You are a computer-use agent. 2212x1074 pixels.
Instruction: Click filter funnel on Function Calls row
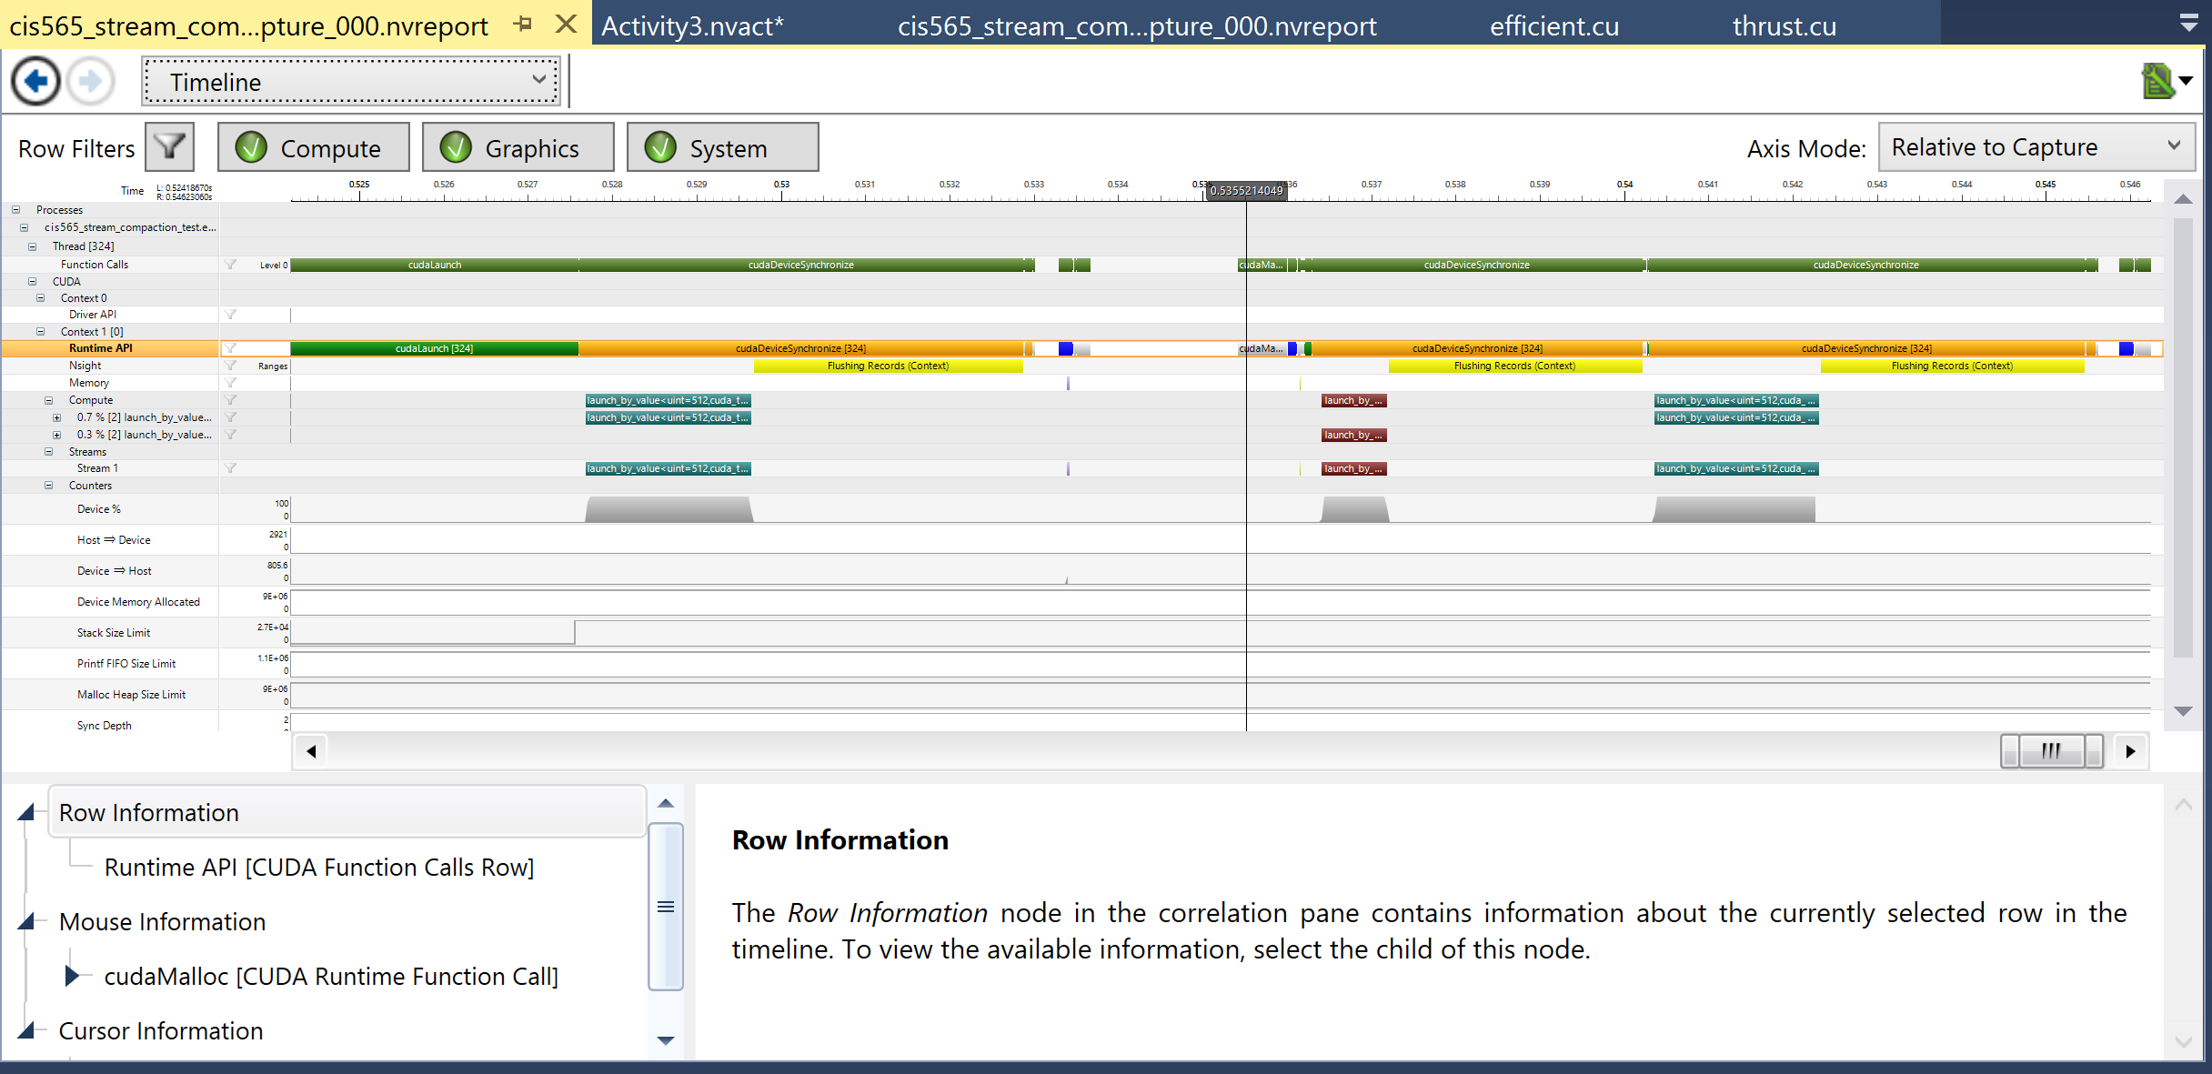(x=231, y=265)
